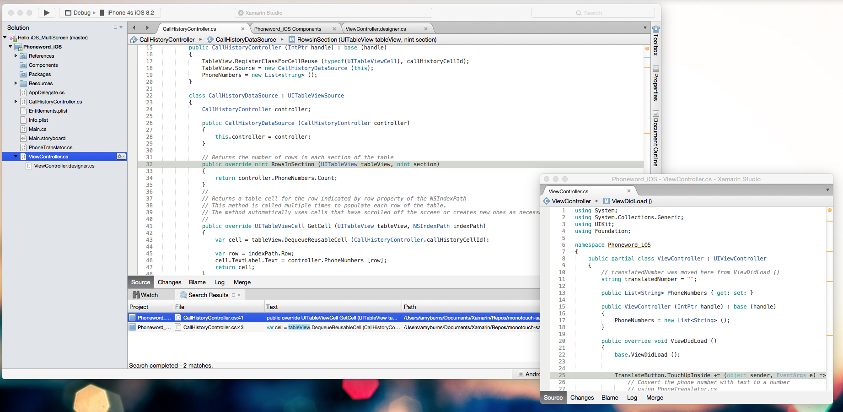This screenshot has height=412, width=843.
Task: Open the Watch pad with binoculars icon
Action: coord(145,295)
